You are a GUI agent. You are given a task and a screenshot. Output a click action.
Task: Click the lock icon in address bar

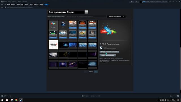[x=5, y=7]
